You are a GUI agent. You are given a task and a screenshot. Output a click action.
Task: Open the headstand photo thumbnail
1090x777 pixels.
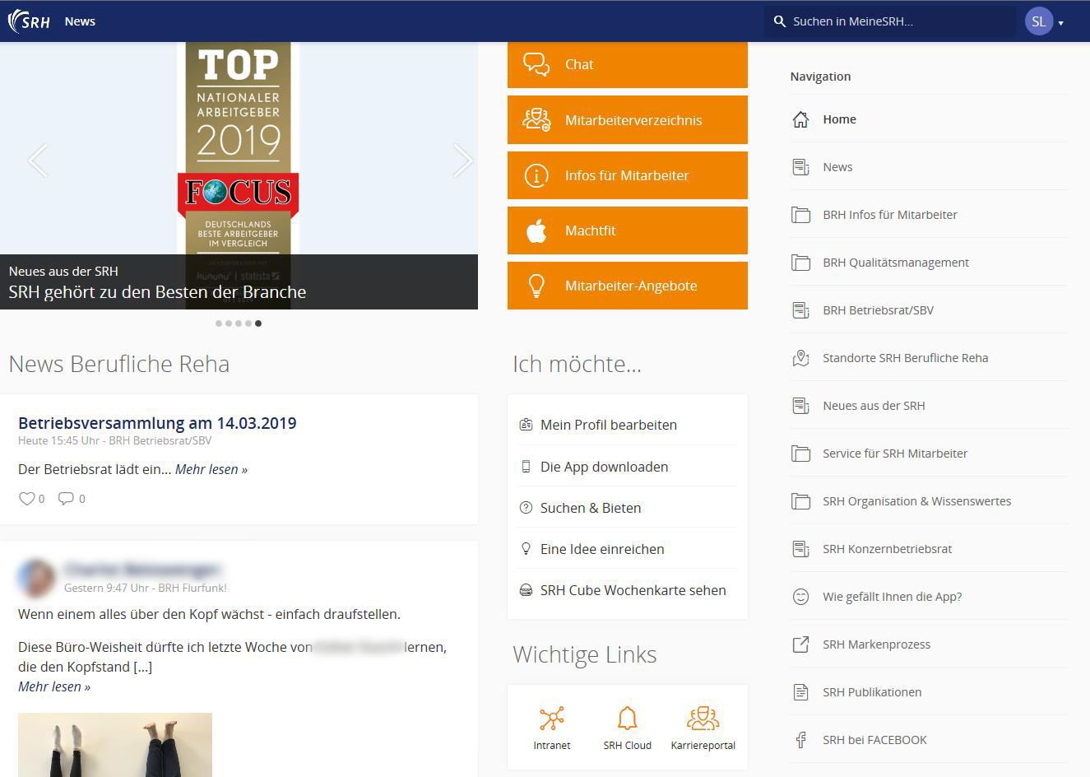tap(115, 745)
